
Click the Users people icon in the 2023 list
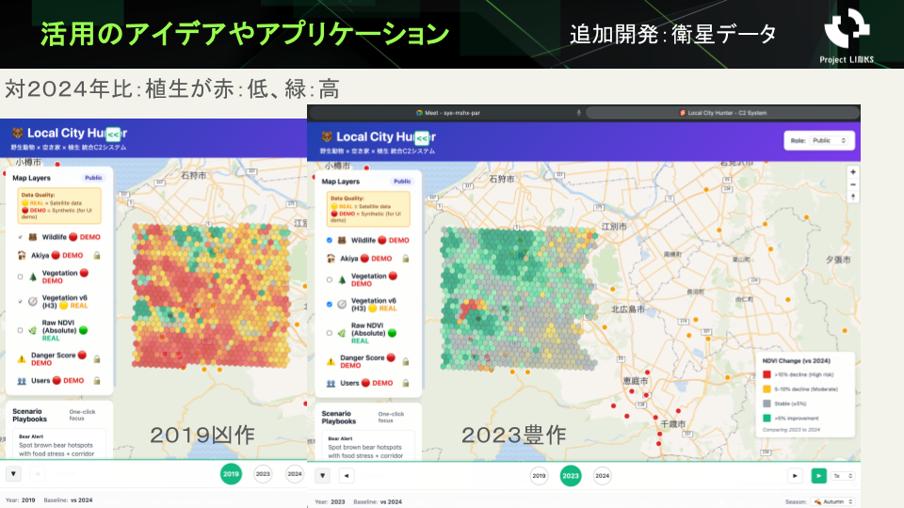pos(331,383)
